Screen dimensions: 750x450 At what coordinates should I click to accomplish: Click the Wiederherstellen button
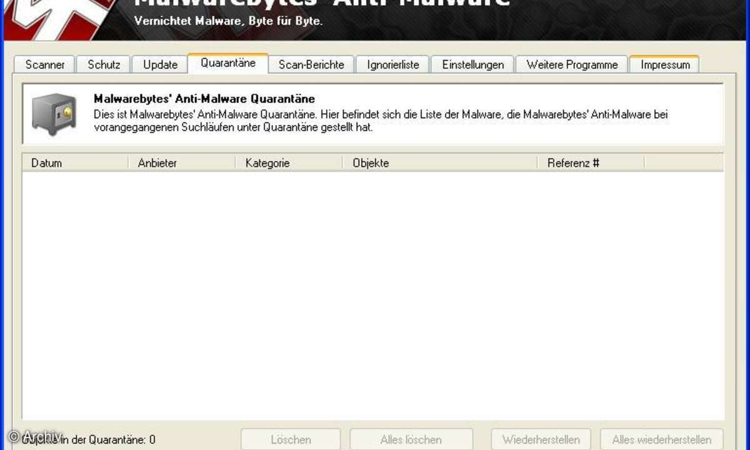(x=540, y=439)
